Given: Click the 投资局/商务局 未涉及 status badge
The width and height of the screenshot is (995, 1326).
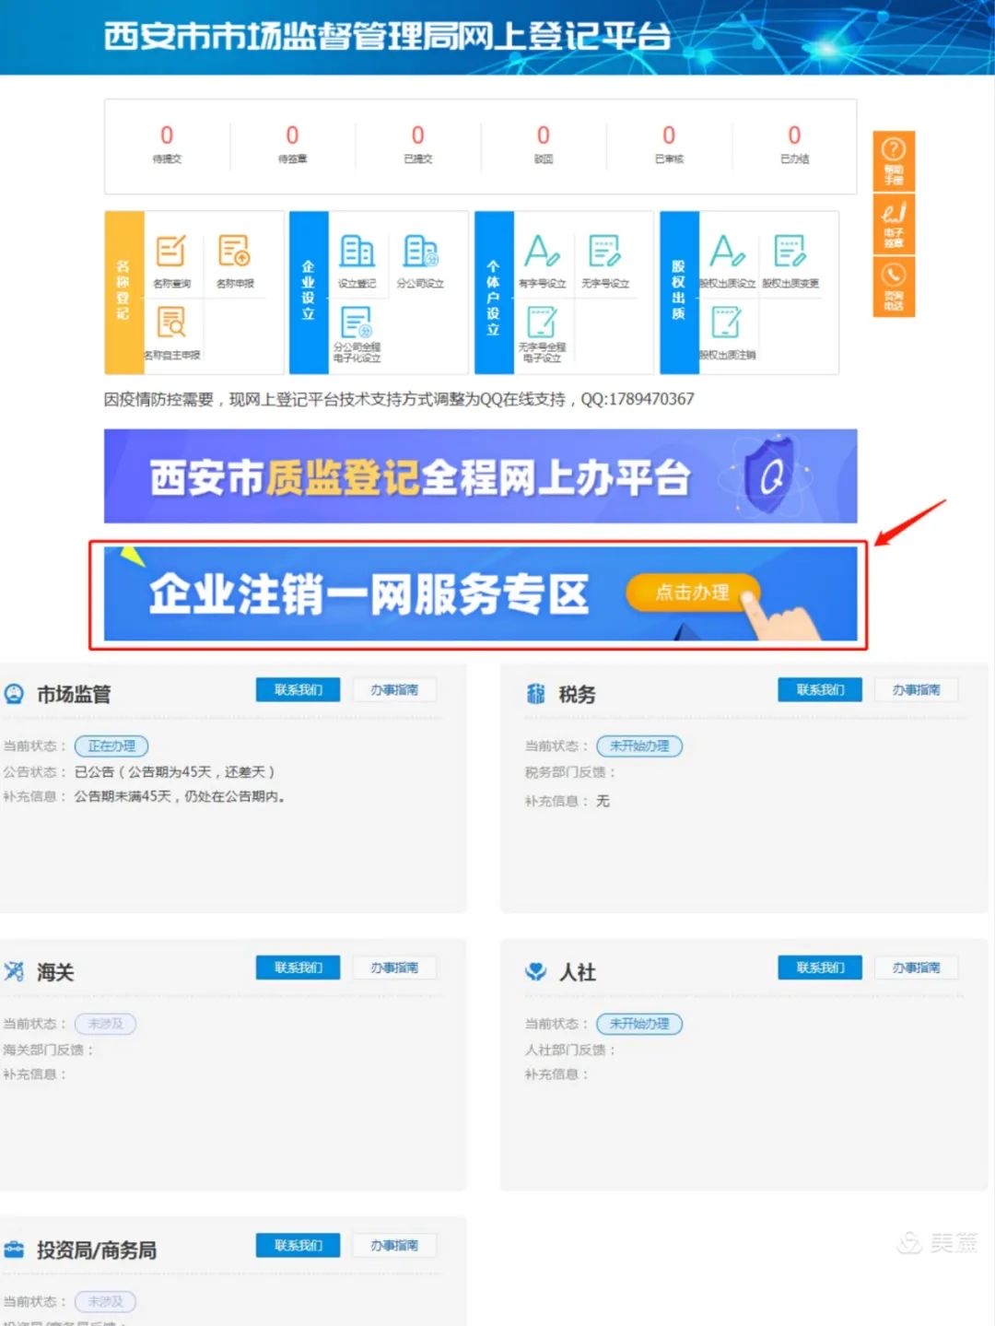Looking at the screenshot, I should click(105, 1301).
